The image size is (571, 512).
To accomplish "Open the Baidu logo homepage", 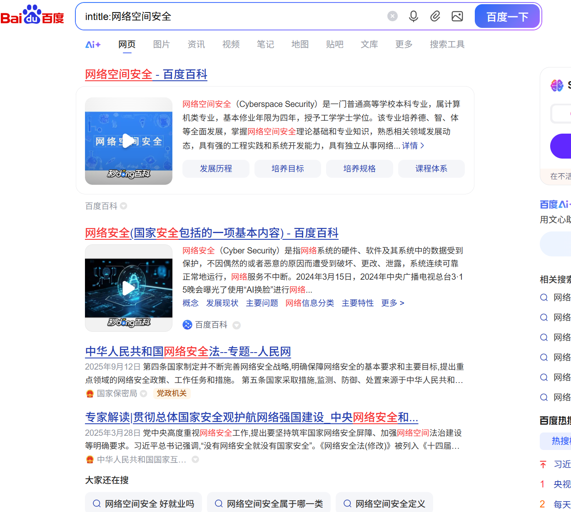I will (32, 15).
